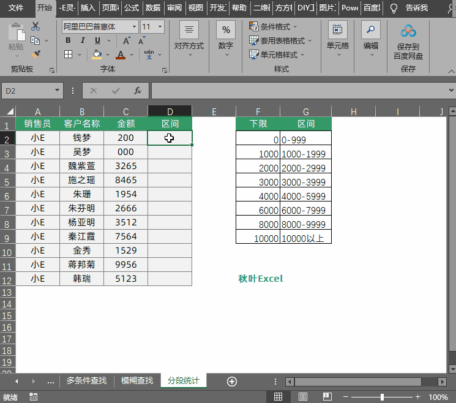
Task: Add a new sheet with plus icon
Action: coord(232,381)
